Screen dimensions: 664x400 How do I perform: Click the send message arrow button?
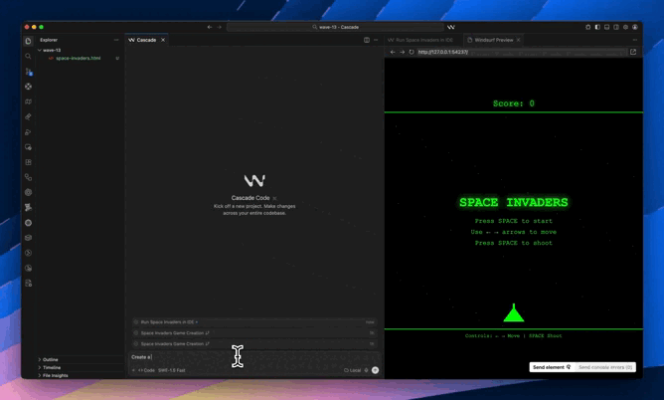tap(375, 370)
